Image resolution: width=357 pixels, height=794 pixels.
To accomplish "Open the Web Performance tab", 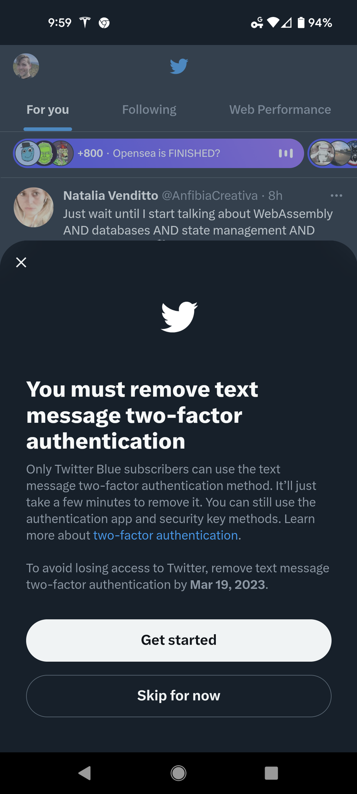I will point(280,109).
